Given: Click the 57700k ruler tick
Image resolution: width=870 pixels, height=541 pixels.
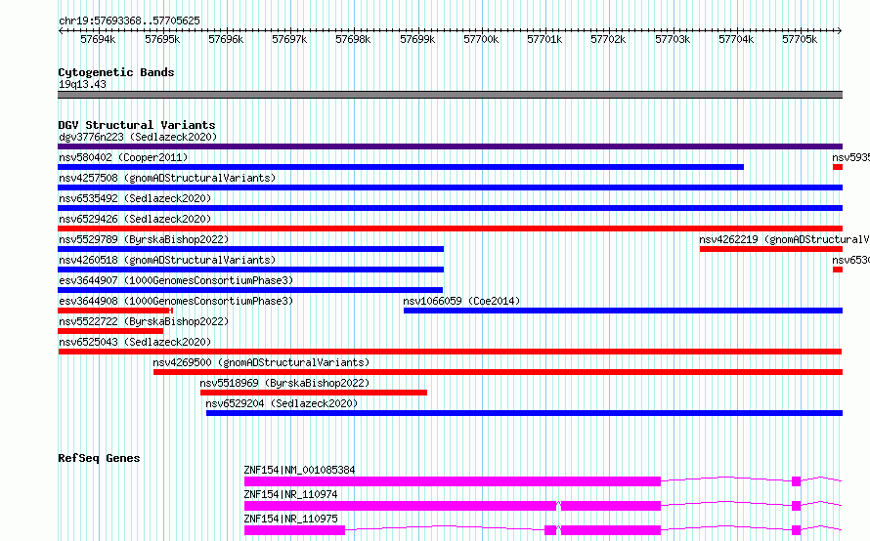Looking at the screenshot, I should 481,39.
